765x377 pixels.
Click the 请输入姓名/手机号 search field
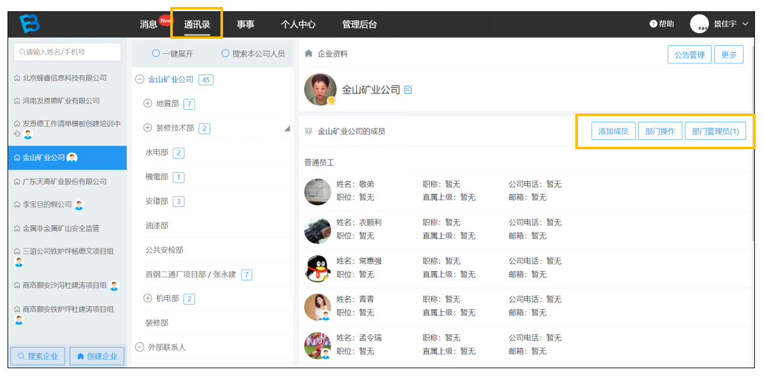click(67, 52)
